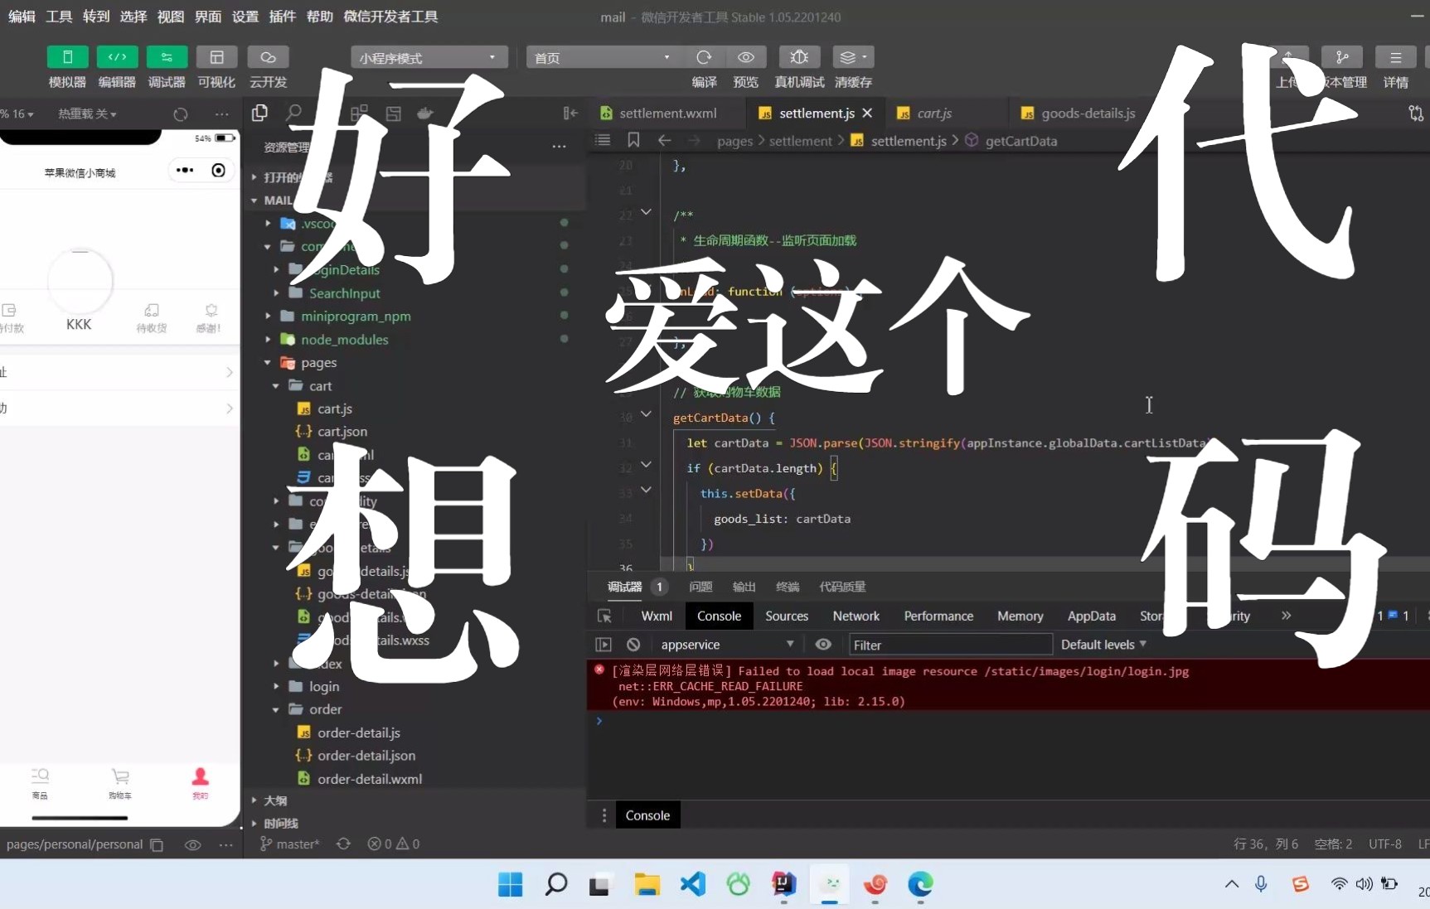Fold the getCartData function at line 30
The image size is (1430, 909).
coord(646,414)
